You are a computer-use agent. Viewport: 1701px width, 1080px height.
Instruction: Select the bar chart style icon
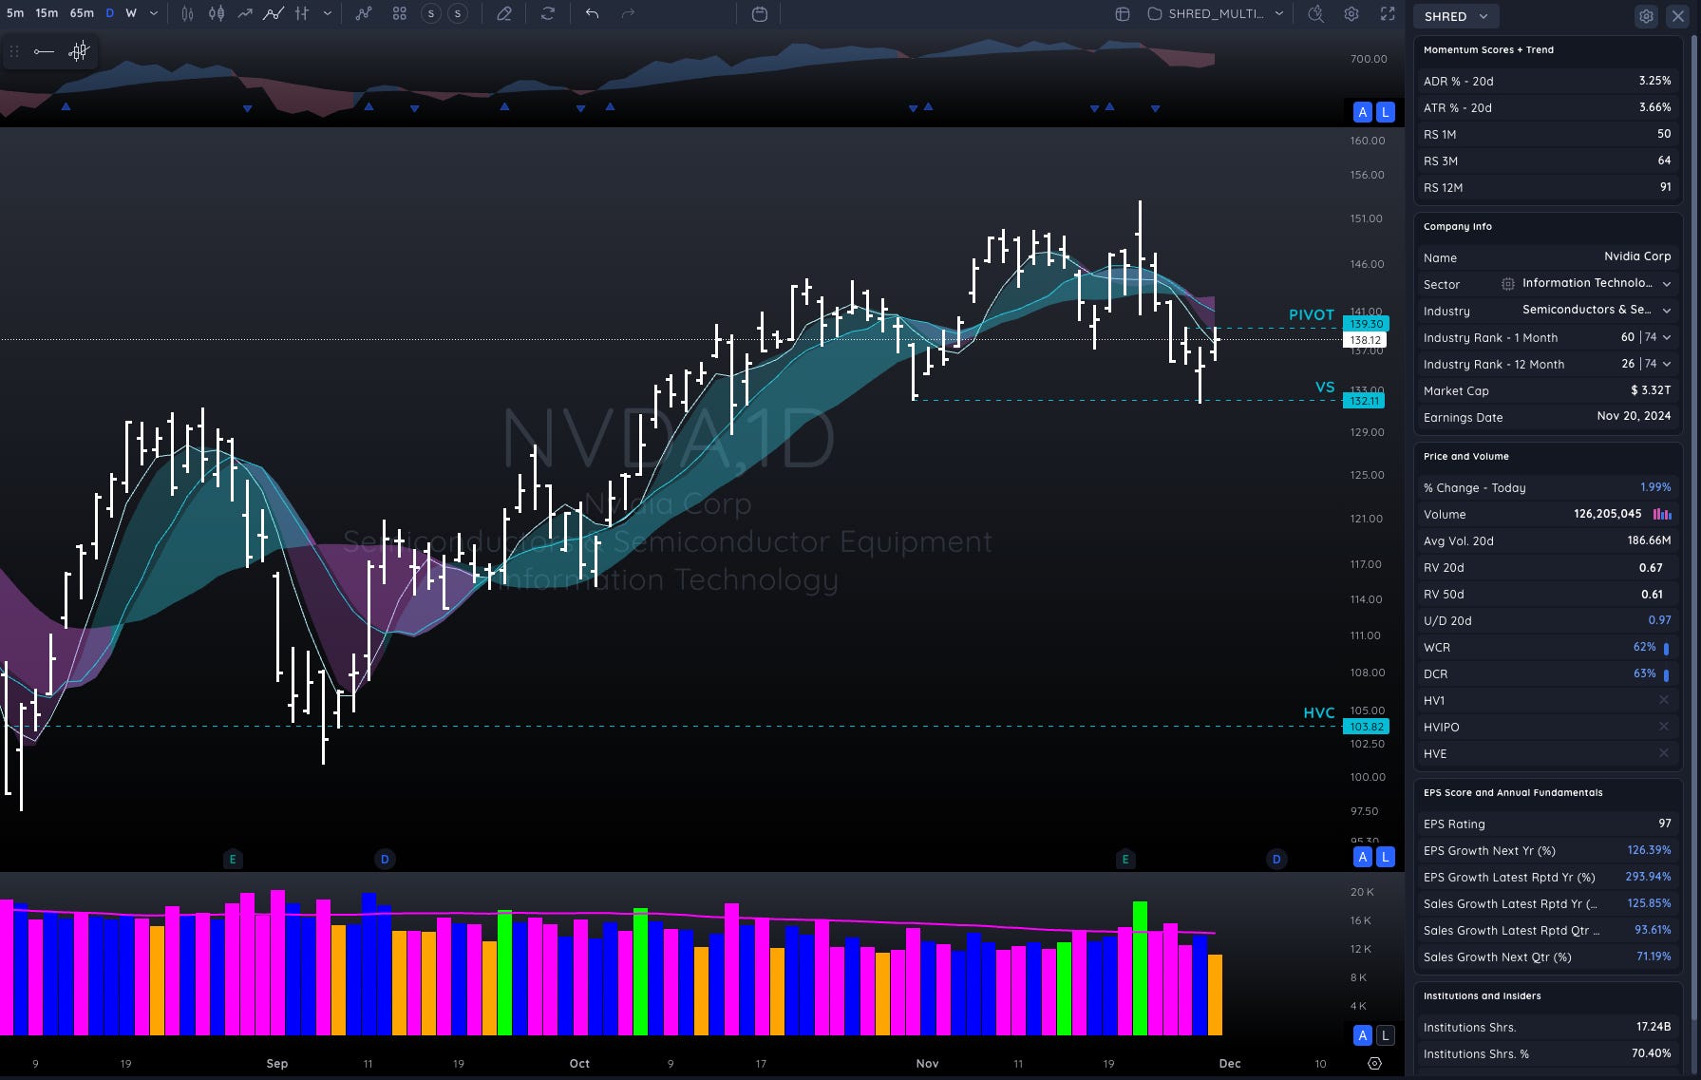point(187,13)
